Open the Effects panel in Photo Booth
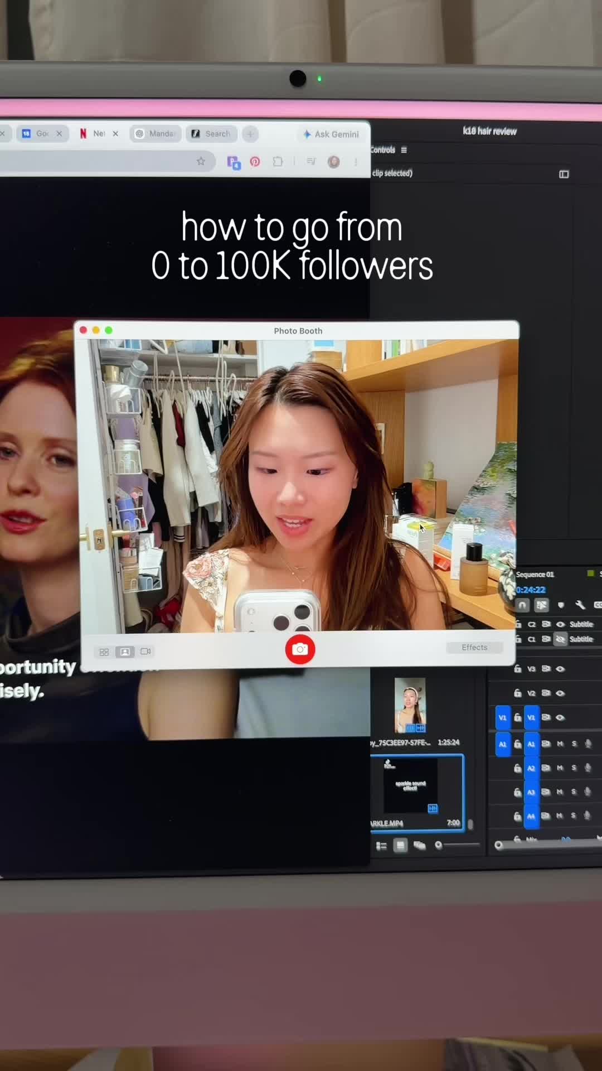 click(474, 648)
